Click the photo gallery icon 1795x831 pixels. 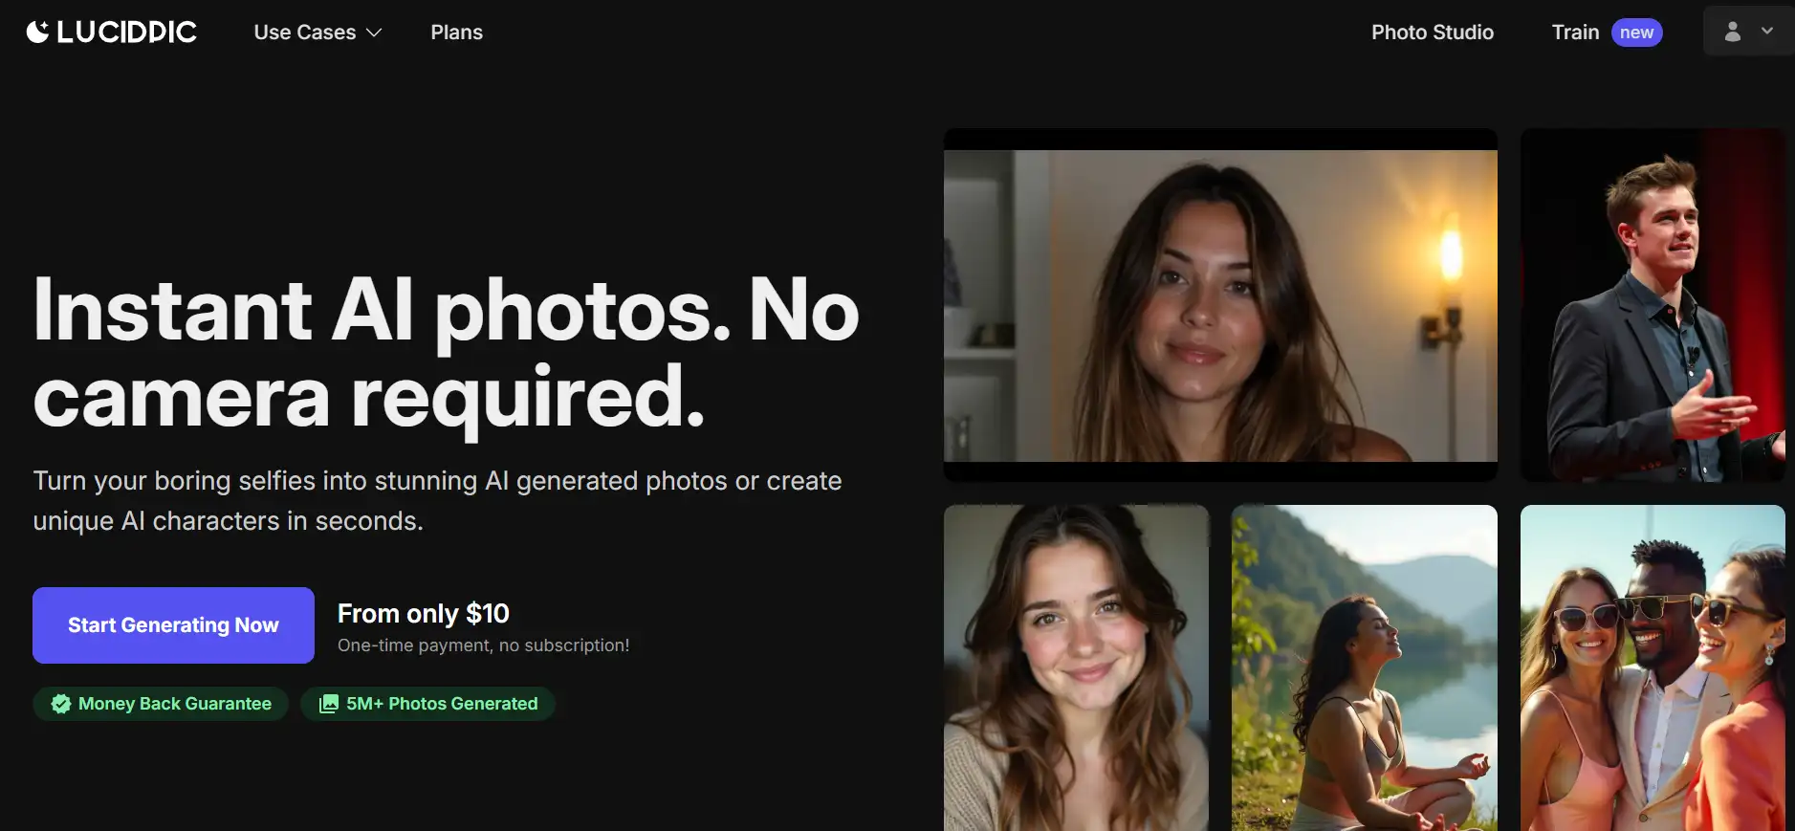(329, 704)
